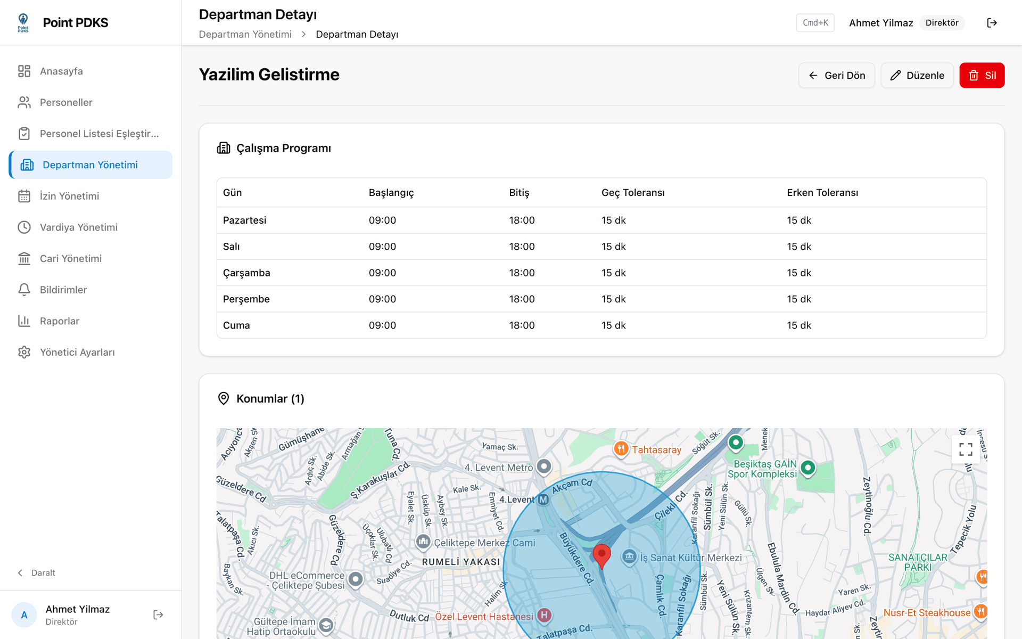Go to İzin Yönetimi
The height and width of the screenshot is (639, 1022).
click(90, 196)
